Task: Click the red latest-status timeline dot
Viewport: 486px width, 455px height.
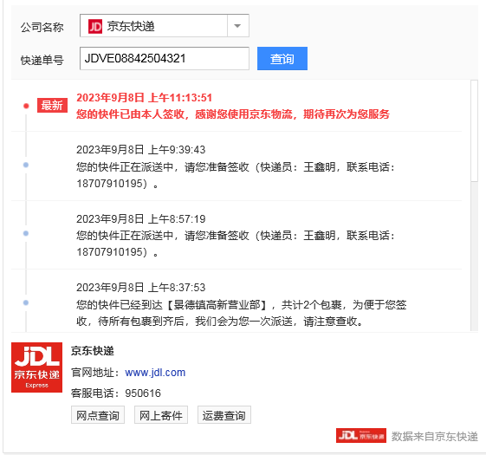Action: tap(26, 106)
